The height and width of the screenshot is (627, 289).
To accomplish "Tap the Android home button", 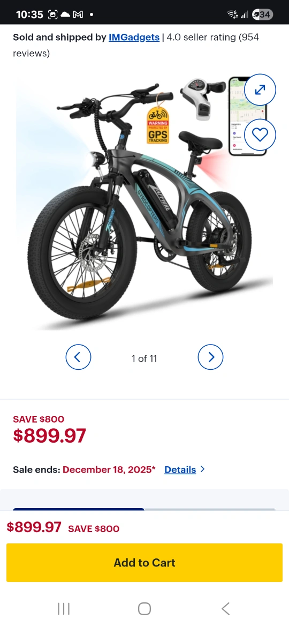I will (x=144, y=609).
